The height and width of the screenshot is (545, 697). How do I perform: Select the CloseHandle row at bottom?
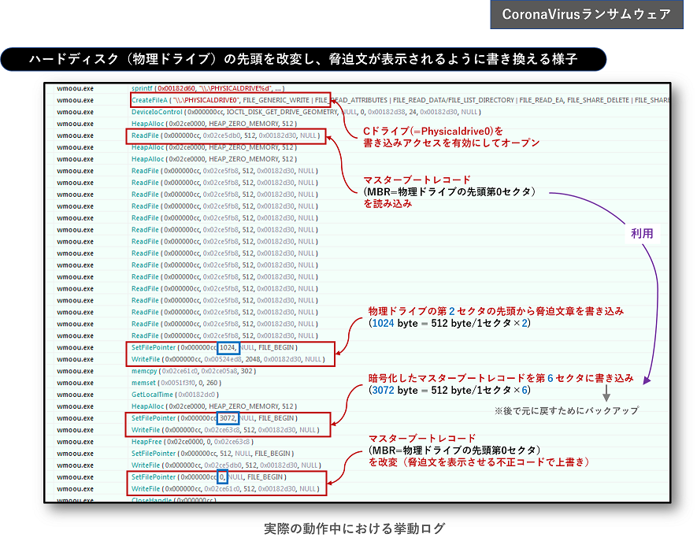[x=173, y=500]
